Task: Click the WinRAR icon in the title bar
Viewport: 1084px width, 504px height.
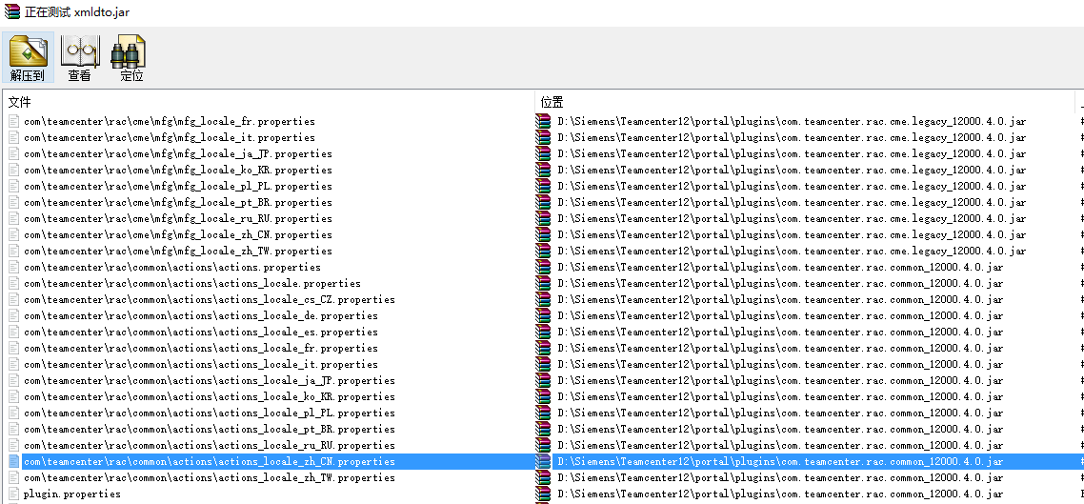Action: point(11,11)
